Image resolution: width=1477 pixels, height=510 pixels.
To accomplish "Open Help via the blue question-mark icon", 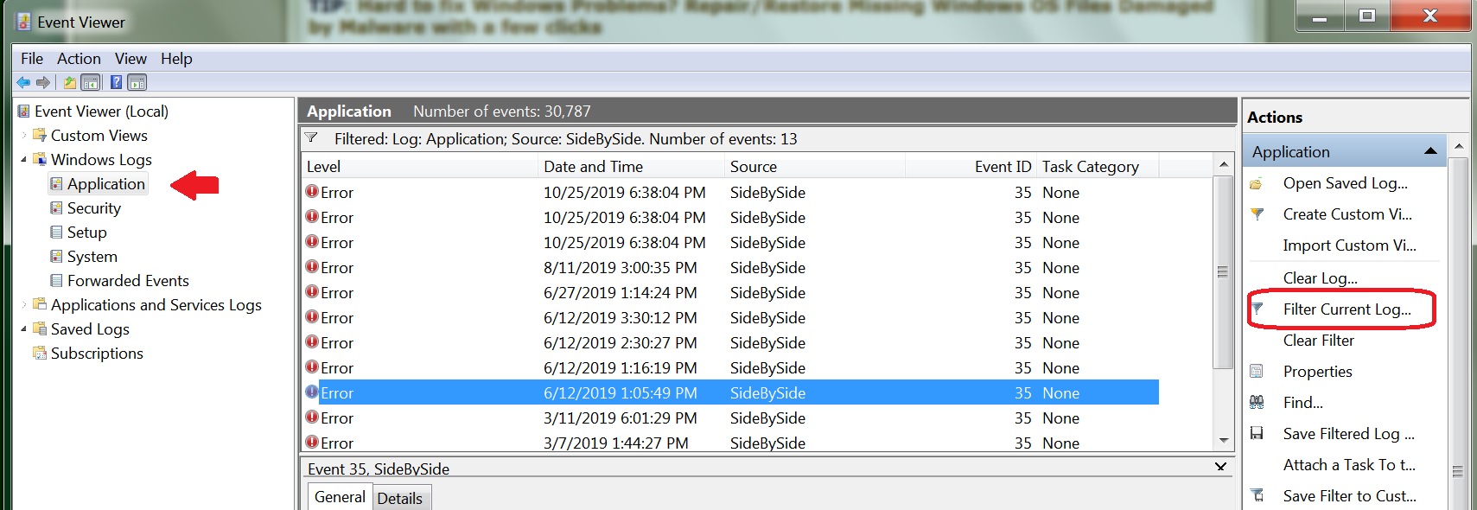I will [x=116, y=83].
